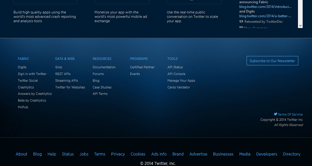Open the Terms Of Service link
Image resolution: width=312 pixels, height=166 pixels.
290,114
